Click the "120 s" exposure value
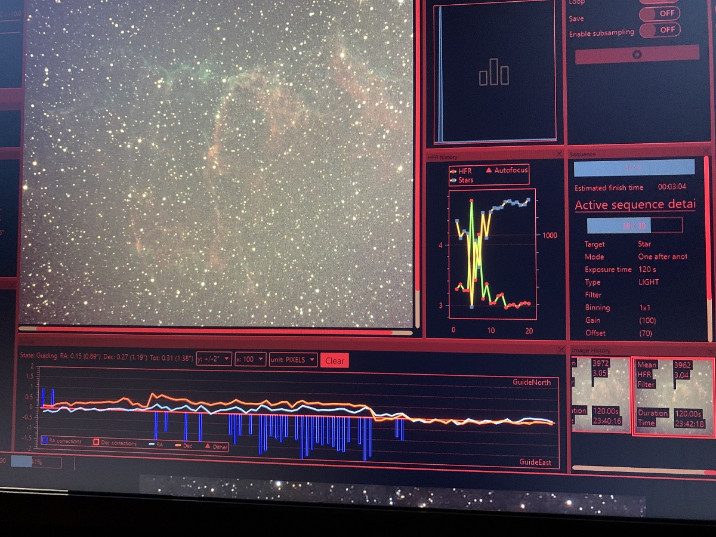 coord(647,269)
